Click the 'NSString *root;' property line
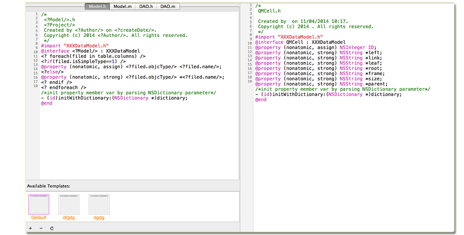 tap(319, 68)
